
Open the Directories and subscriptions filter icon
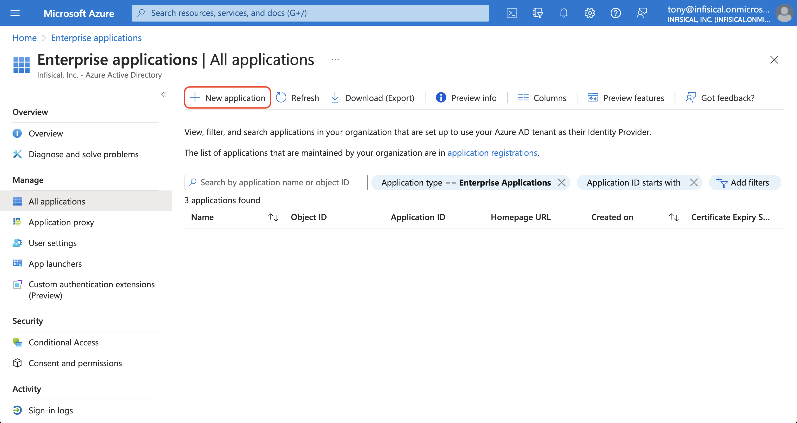click(x=538, y=13)
